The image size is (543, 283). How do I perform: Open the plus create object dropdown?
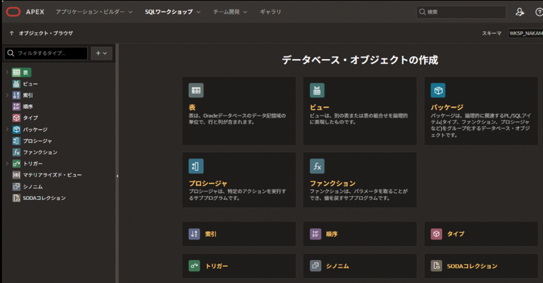click(102, 53)
